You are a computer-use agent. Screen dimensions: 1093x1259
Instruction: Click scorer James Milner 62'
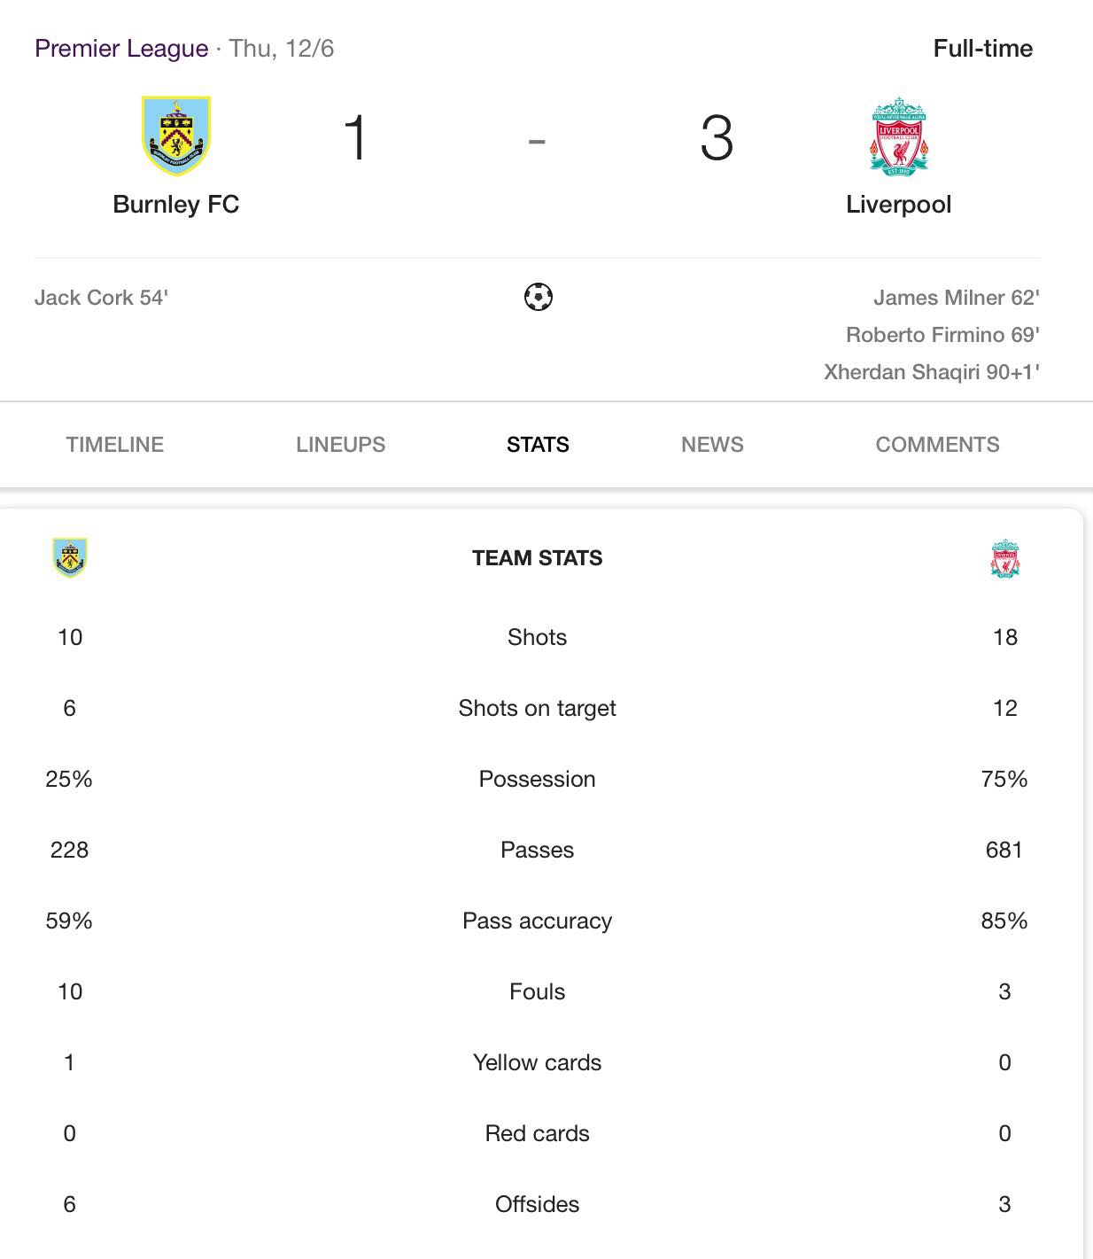point(957,298)
